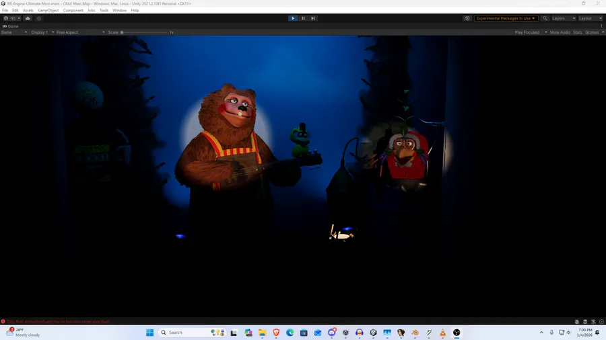Show hidden system tray icons

coord(541,333)
